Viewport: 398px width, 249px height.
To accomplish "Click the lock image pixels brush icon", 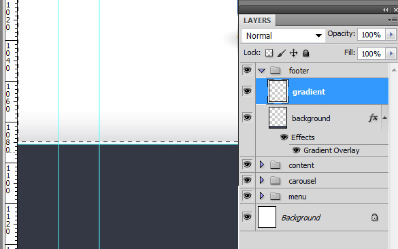I will [x=281, y=53].
